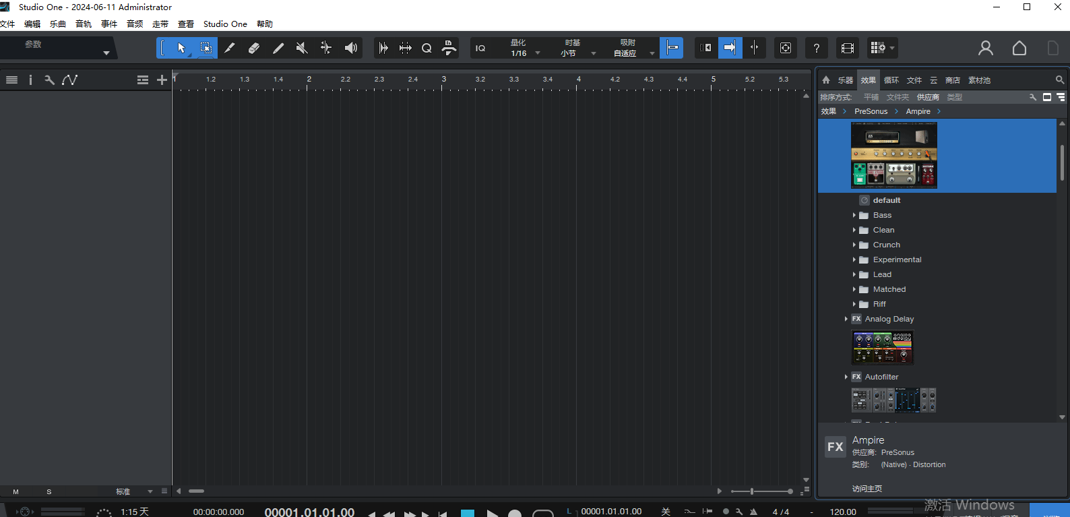Expand the Lead preset folder
This screenshot has width=1070, height=517.
pyautogui.click(x=854, y=274)
